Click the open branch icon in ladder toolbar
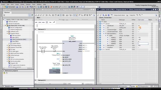The image size is (161, 90). (x=50, y=22)
